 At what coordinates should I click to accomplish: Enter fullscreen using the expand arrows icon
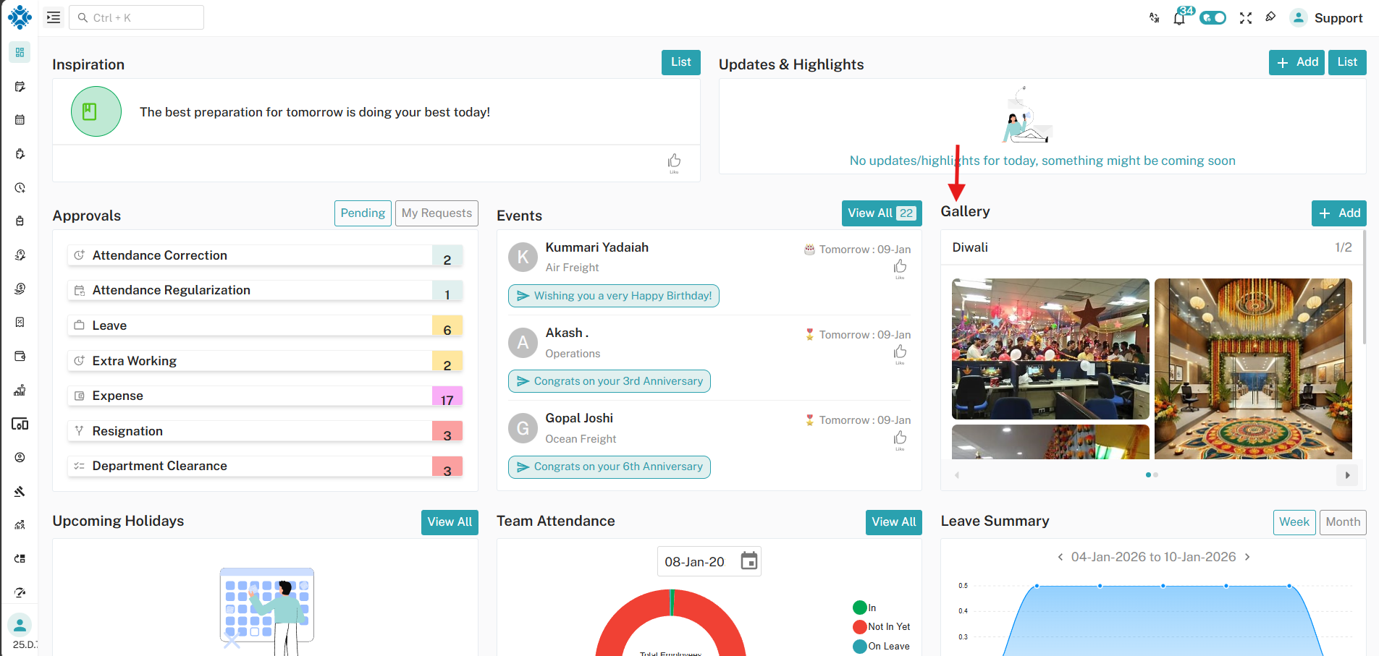[1246, 17]
